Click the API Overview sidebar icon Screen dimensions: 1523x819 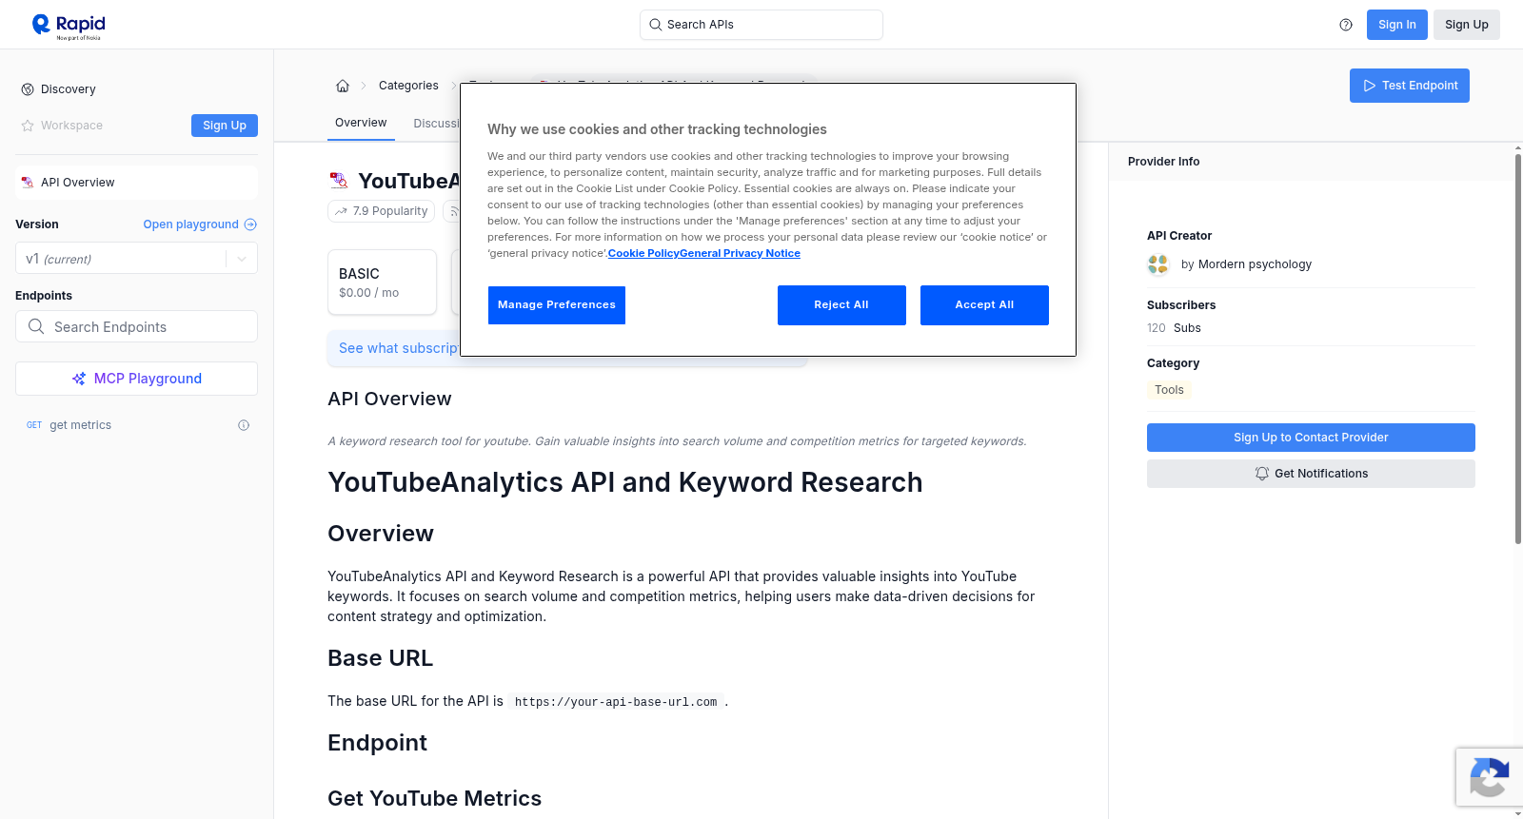(x=28, y=183)
